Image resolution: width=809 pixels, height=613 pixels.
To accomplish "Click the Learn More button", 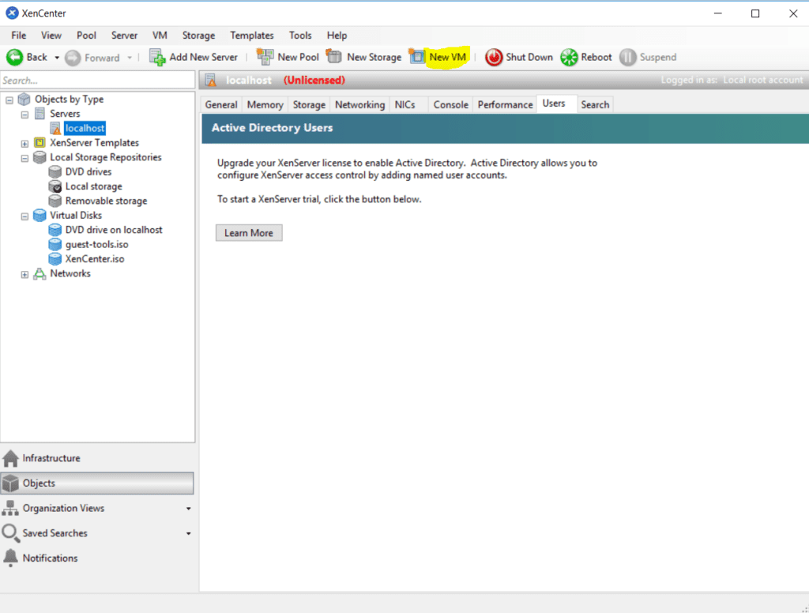I will click(x=248, y=232).
